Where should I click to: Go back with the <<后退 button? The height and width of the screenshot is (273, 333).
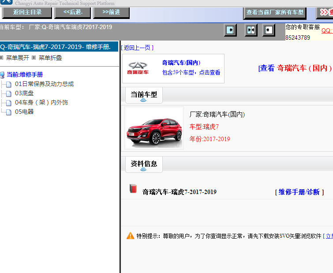pyautogui.click(x=73, y=12)
